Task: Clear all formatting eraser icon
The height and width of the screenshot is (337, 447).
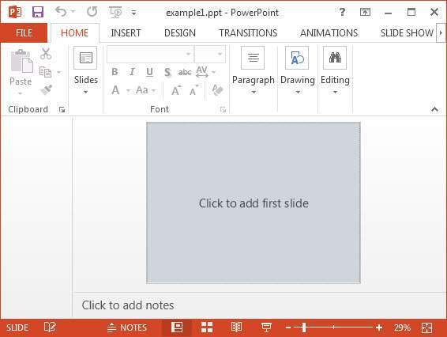Action: [x=217, y=90]
